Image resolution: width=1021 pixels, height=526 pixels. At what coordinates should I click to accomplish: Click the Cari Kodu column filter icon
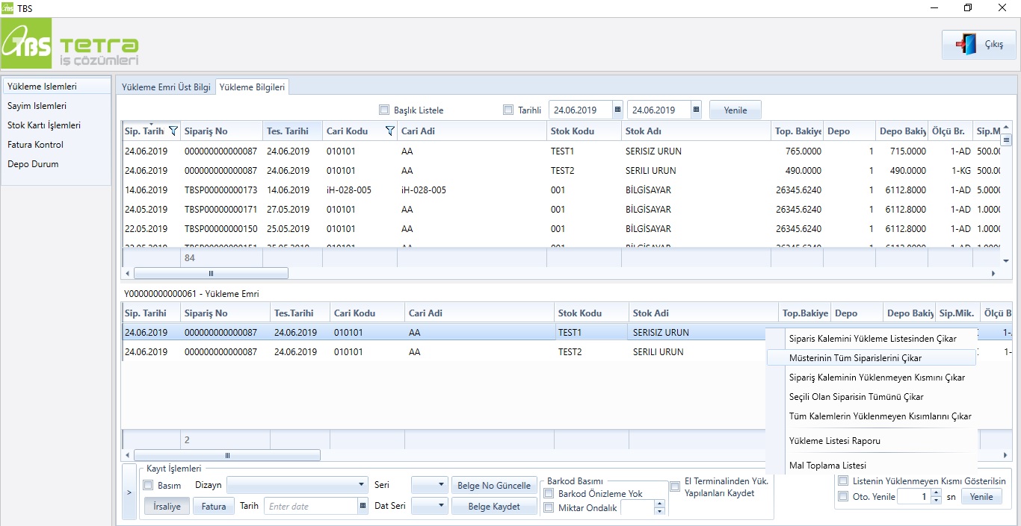coord(389,131)
